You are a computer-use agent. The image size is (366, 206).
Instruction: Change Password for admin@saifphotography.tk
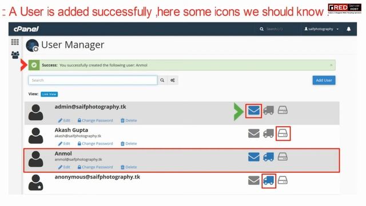coord(96,121)
